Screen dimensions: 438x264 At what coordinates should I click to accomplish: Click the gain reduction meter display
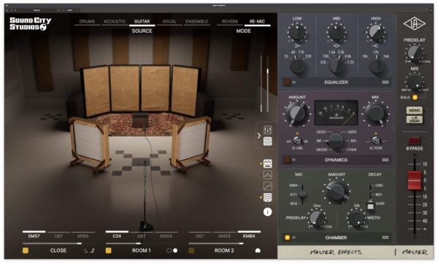tap(336, 113)
